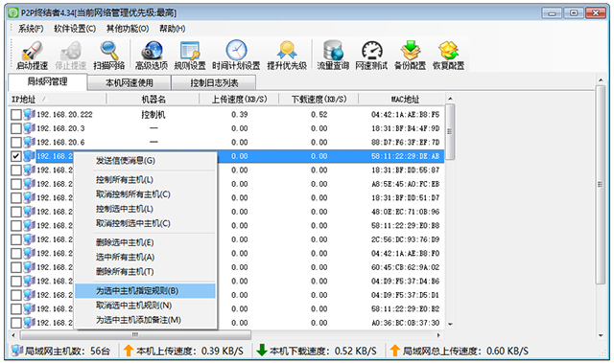The image size is (614, 363).
Task: Click the 局域网主机数 status bar icon
Action: pos(17,351)
